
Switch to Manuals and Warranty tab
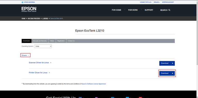(x=40, y=41)
